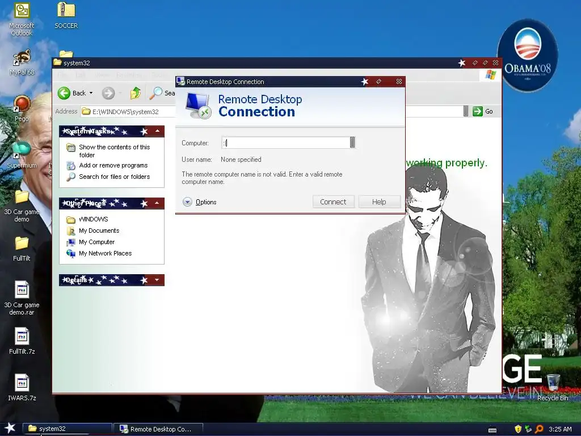Select the IWARS.7z archive file
The height and width of the screenshot is (436, 581).
22,388
